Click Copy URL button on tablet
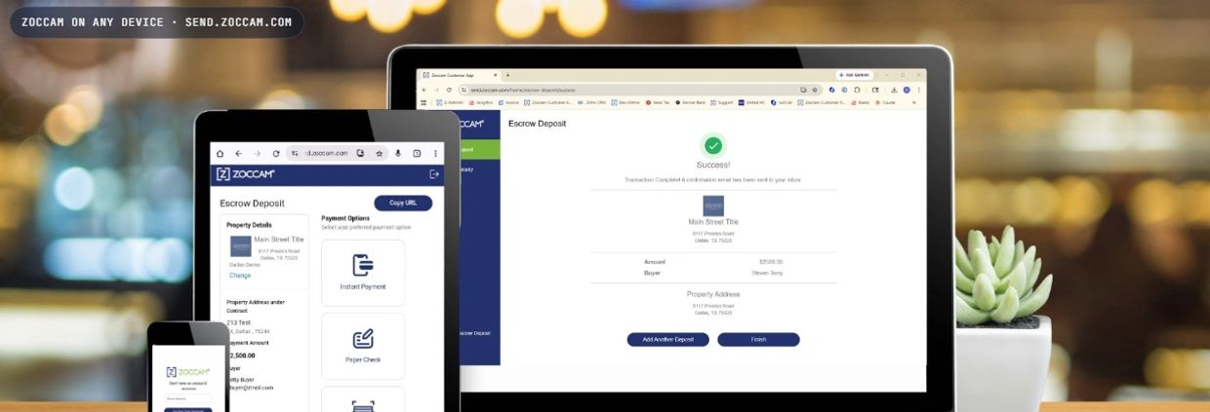Image resolution: width=1210 pixels, height=412 pixels. (x=403, y=203)
